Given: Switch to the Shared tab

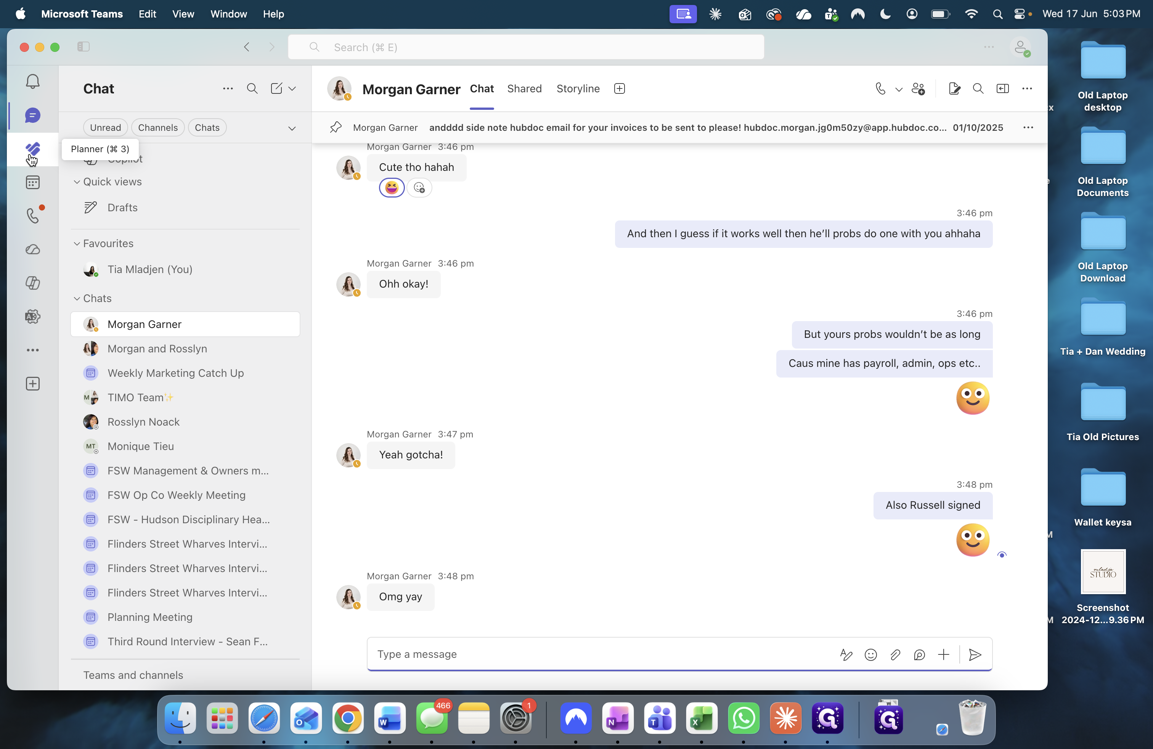Looking at the screenshot, I should [x=524, y=88].
